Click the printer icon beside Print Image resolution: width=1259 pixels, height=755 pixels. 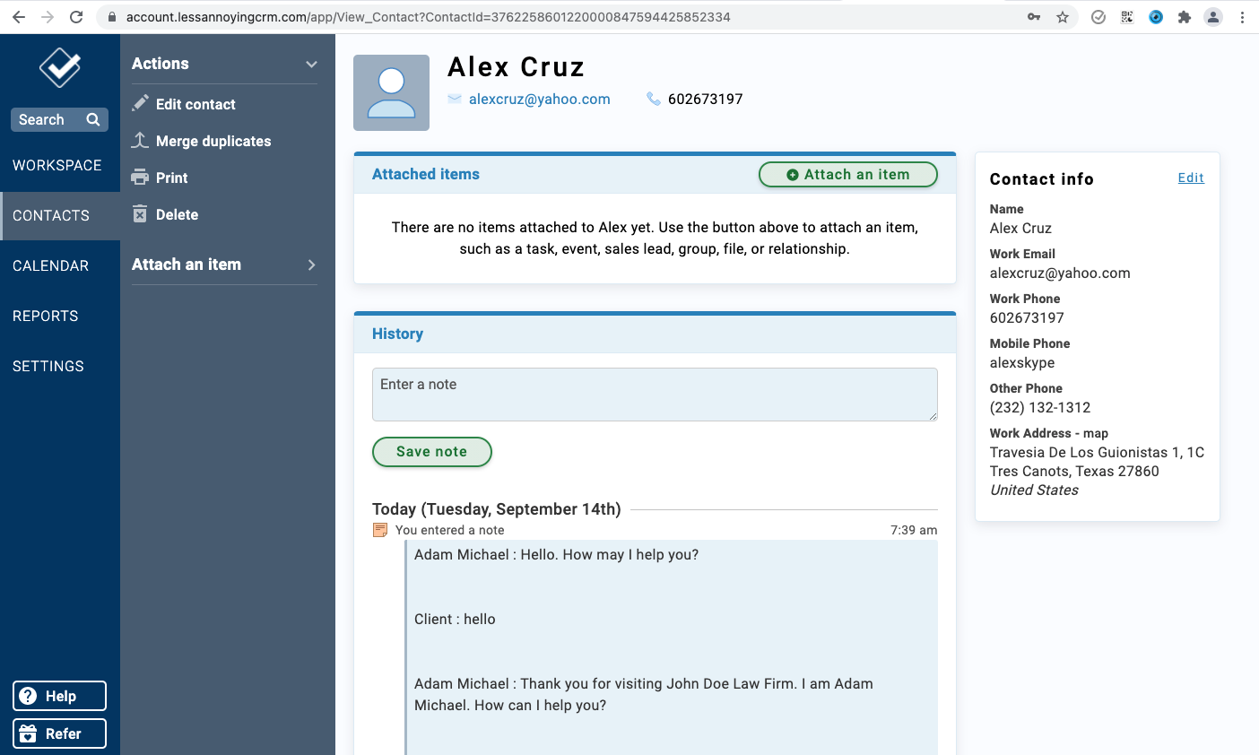(x=140, y=178)
